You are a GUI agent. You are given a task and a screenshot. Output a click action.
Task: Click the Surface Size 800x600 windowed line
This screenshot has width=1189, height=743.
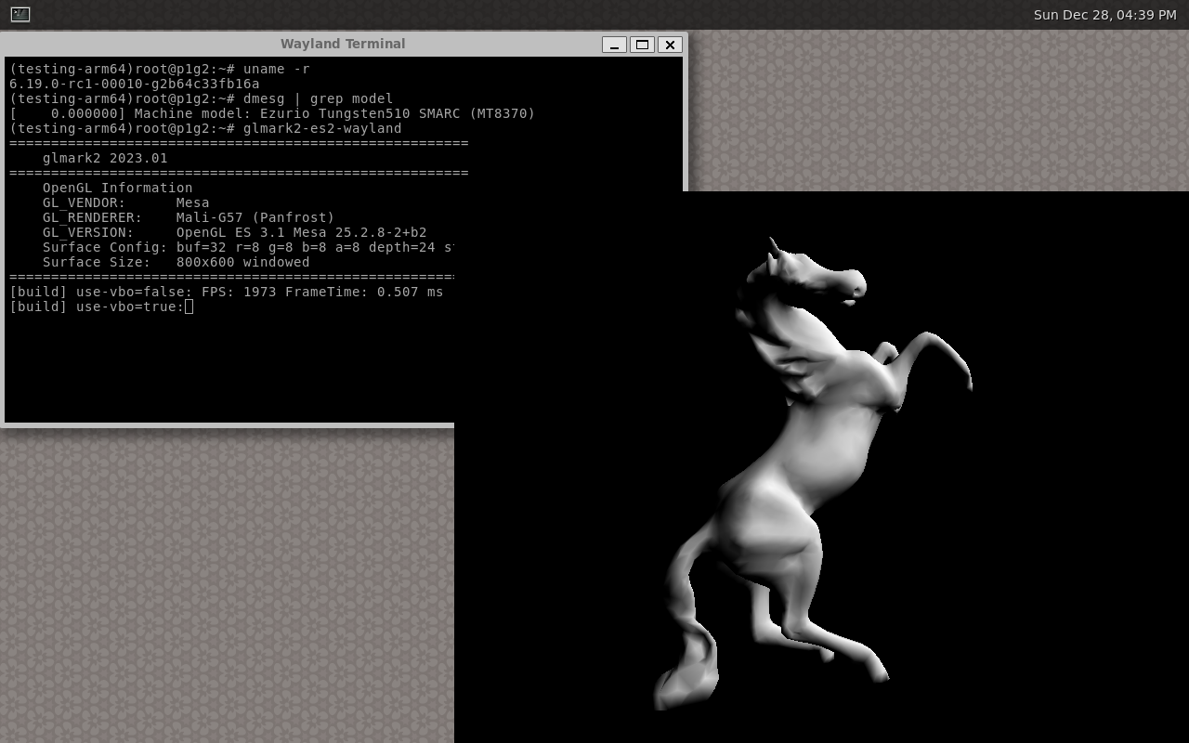(176, 262)
